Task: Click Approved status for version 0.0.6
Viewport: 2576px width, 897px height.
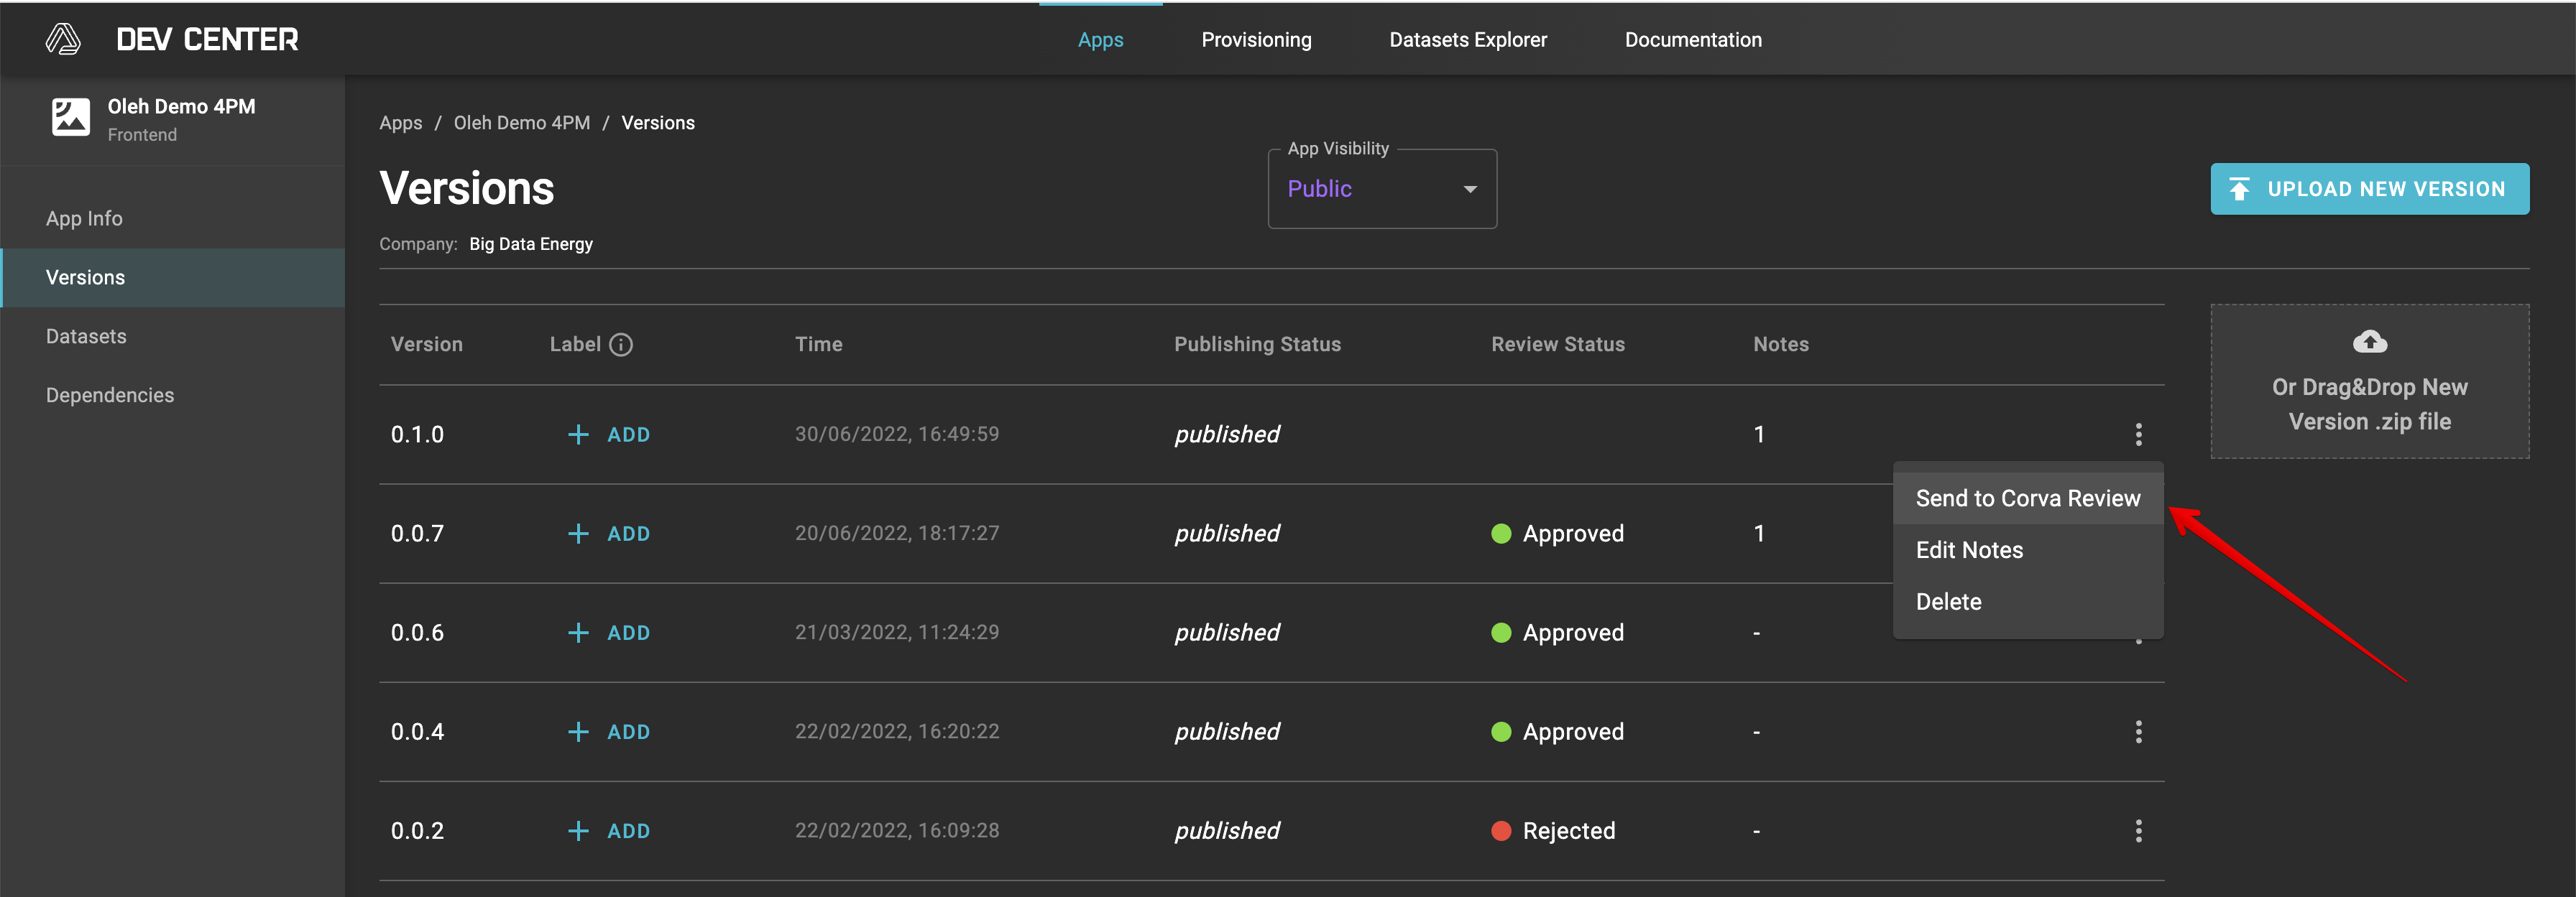Action: (x=1558, y=632)
